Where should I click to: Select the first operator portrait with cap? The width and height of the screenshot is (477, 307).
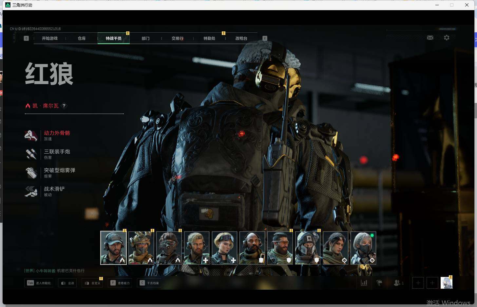point(113,248)
